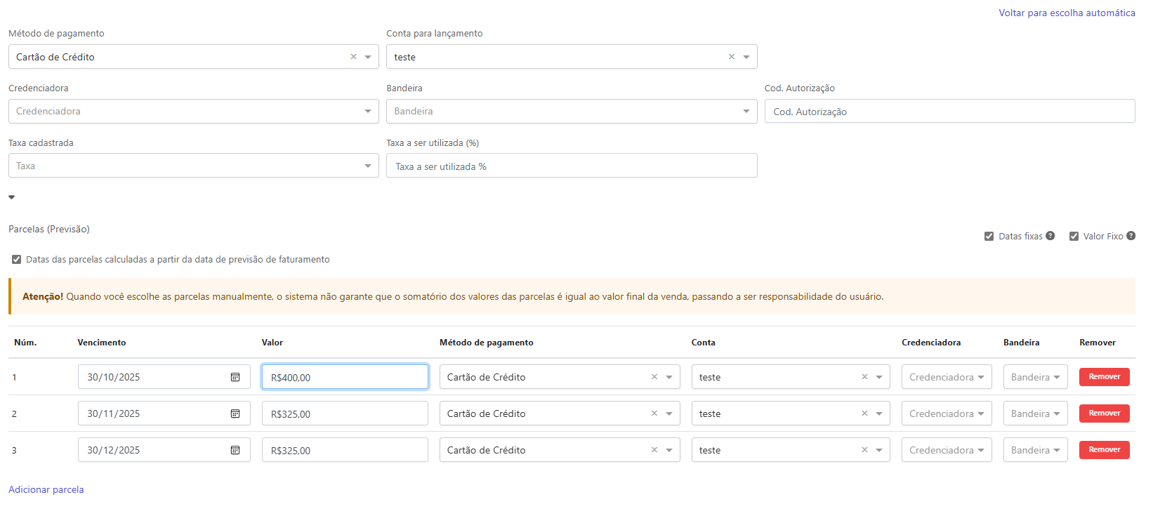Screen dimensions: 1153x523
Task: Open calendar icon for 30/11/2025 date
Action: tap(235, 413)
